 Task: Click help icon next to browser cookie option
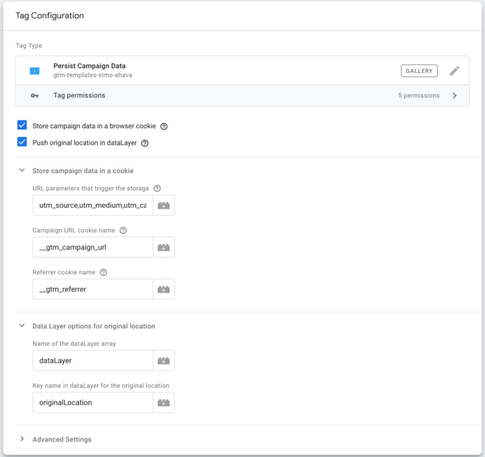[x=164, y=126]
